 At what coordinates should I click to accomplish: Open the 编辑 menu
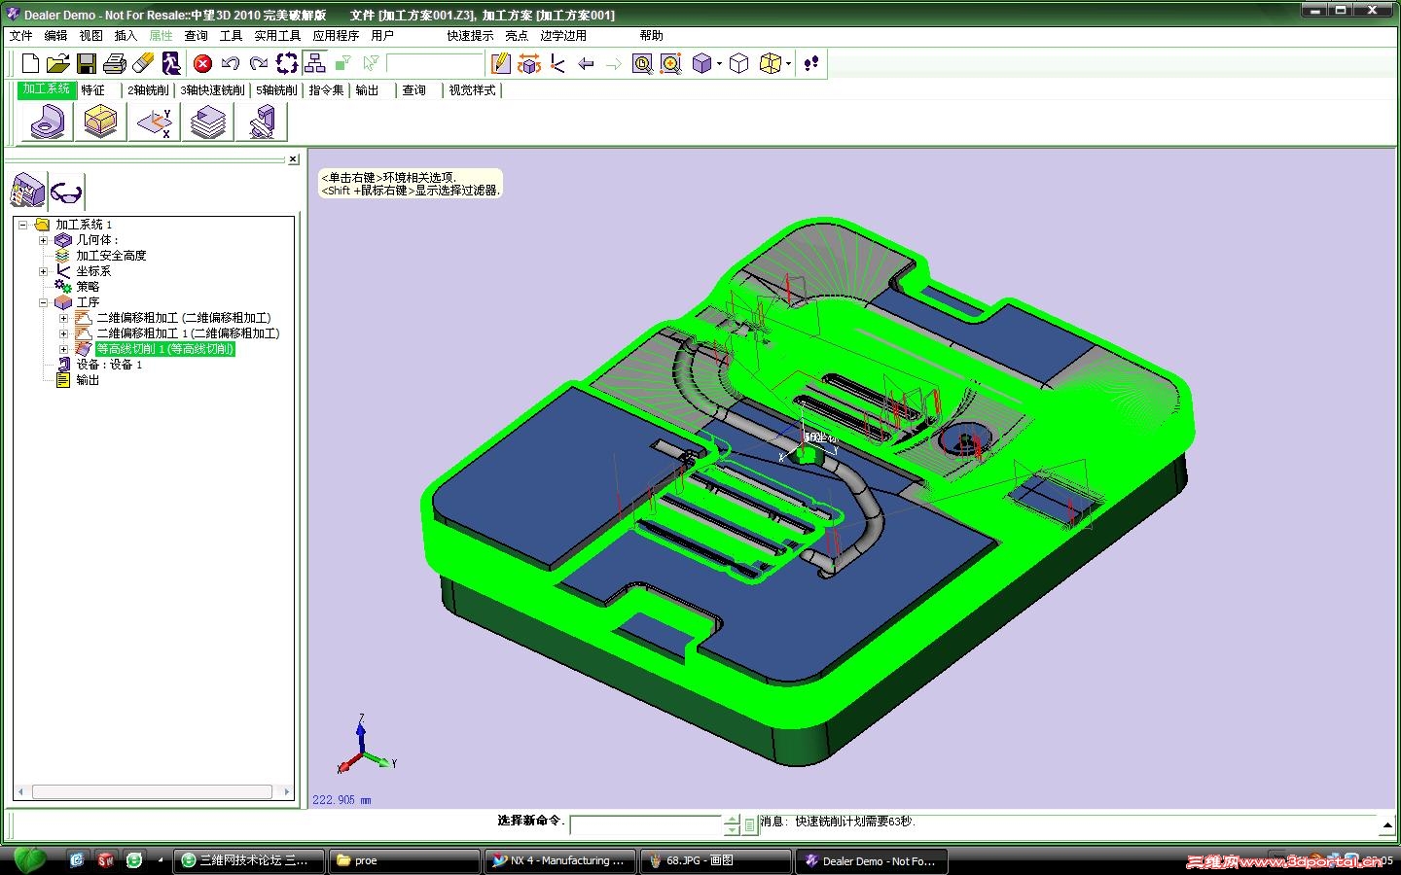point(55,35)
